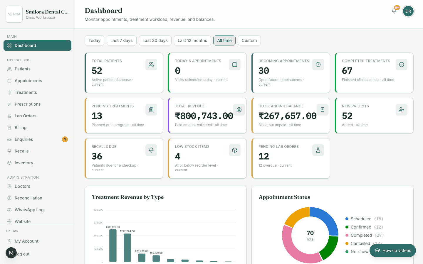Open the Patients page in sidebar

37,69
